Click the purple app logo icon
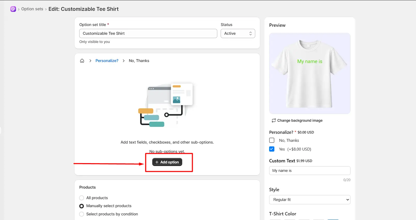Image resolution: width=416 pixels, height=220 pixels. click(x=13, y=9)
